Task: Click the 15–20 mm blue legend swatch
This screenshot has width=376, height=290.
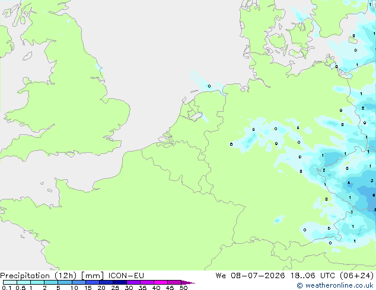Action: click(x=93, y=282)
